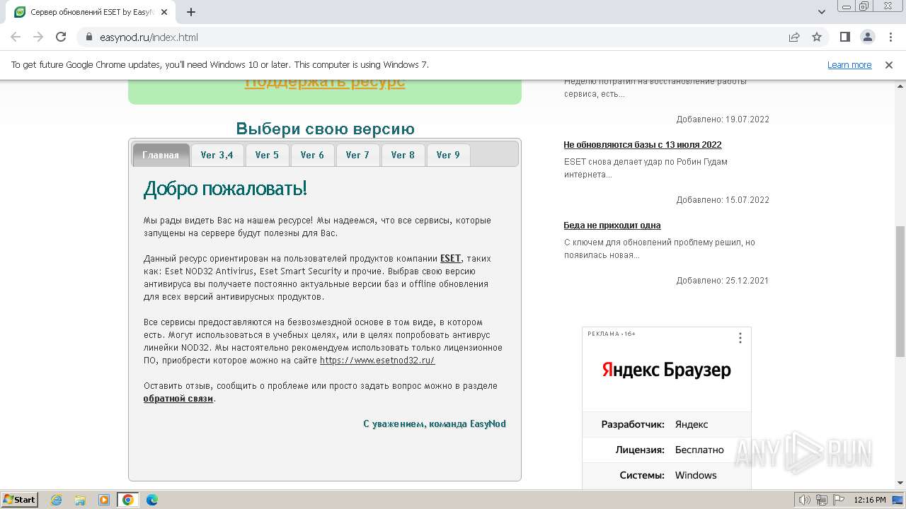The width and height of the screenshot is (906, 509).
Task: Toggle the Chrome side panel
Action: (x=844, y=37)
